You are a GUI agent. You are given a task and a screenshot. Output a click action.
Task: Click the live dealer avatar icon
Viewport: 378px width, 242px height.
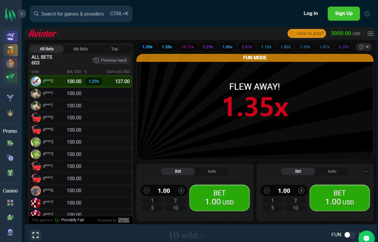pos(10,232)
